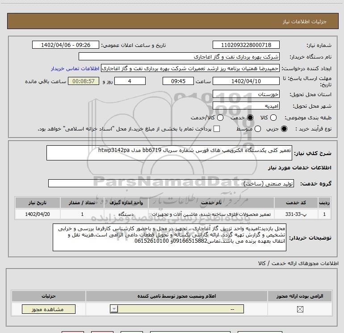Click the نام خدمت column header
This screenshot has height=333, width=344.
(x=211, y=202)
